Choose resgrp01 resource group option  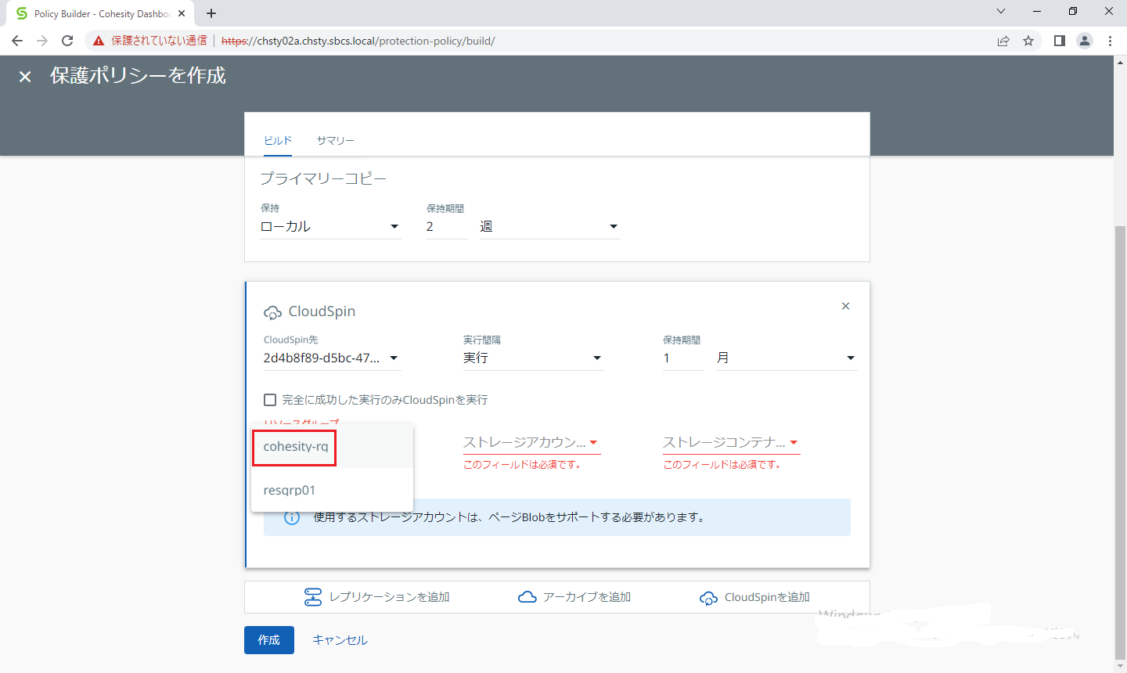coord(332,490)
